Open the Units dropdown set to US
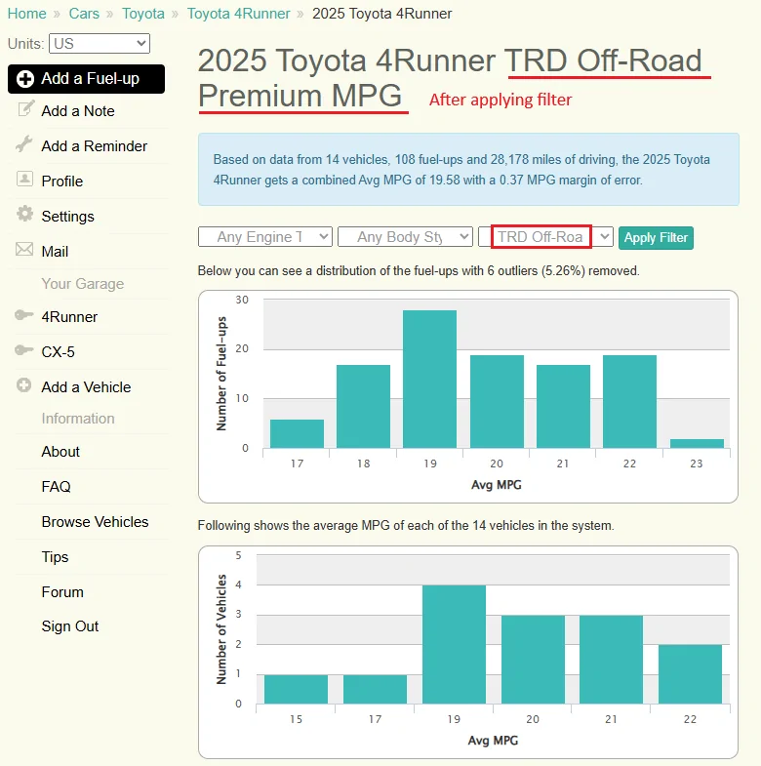 click(x=100, y=44)
